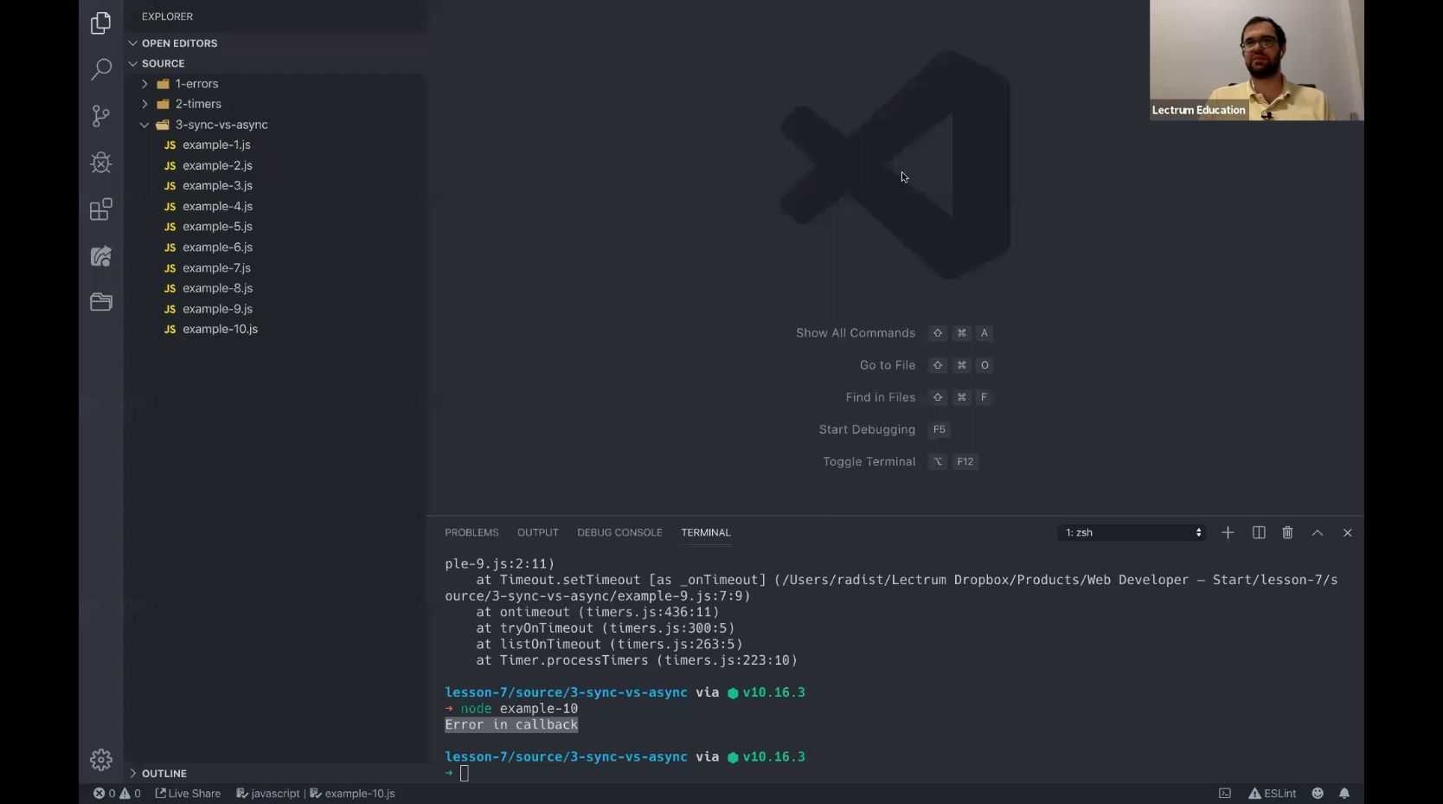
Task: Click the terminal icon in status bar
Action: pos(1225,794)
